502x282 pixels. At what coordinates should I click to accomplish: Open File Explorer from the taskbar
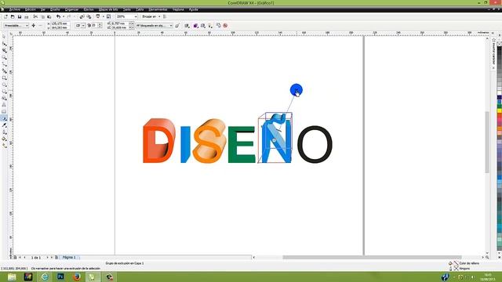(x=12, y=277)
